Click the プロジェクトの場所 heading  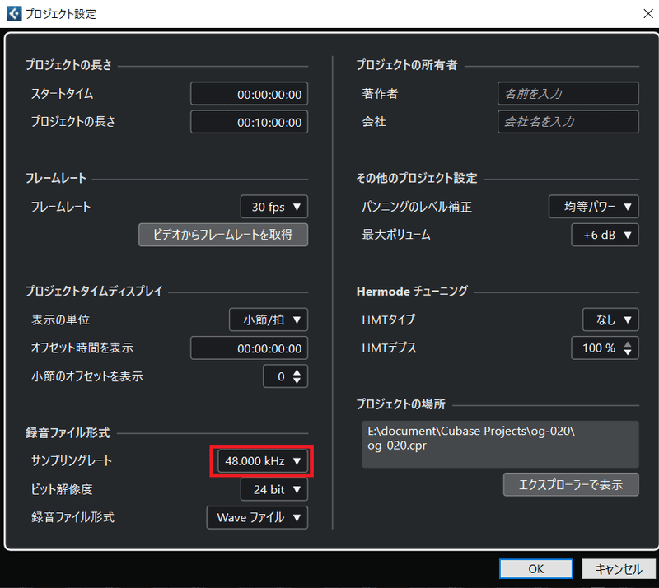(401, 404)
